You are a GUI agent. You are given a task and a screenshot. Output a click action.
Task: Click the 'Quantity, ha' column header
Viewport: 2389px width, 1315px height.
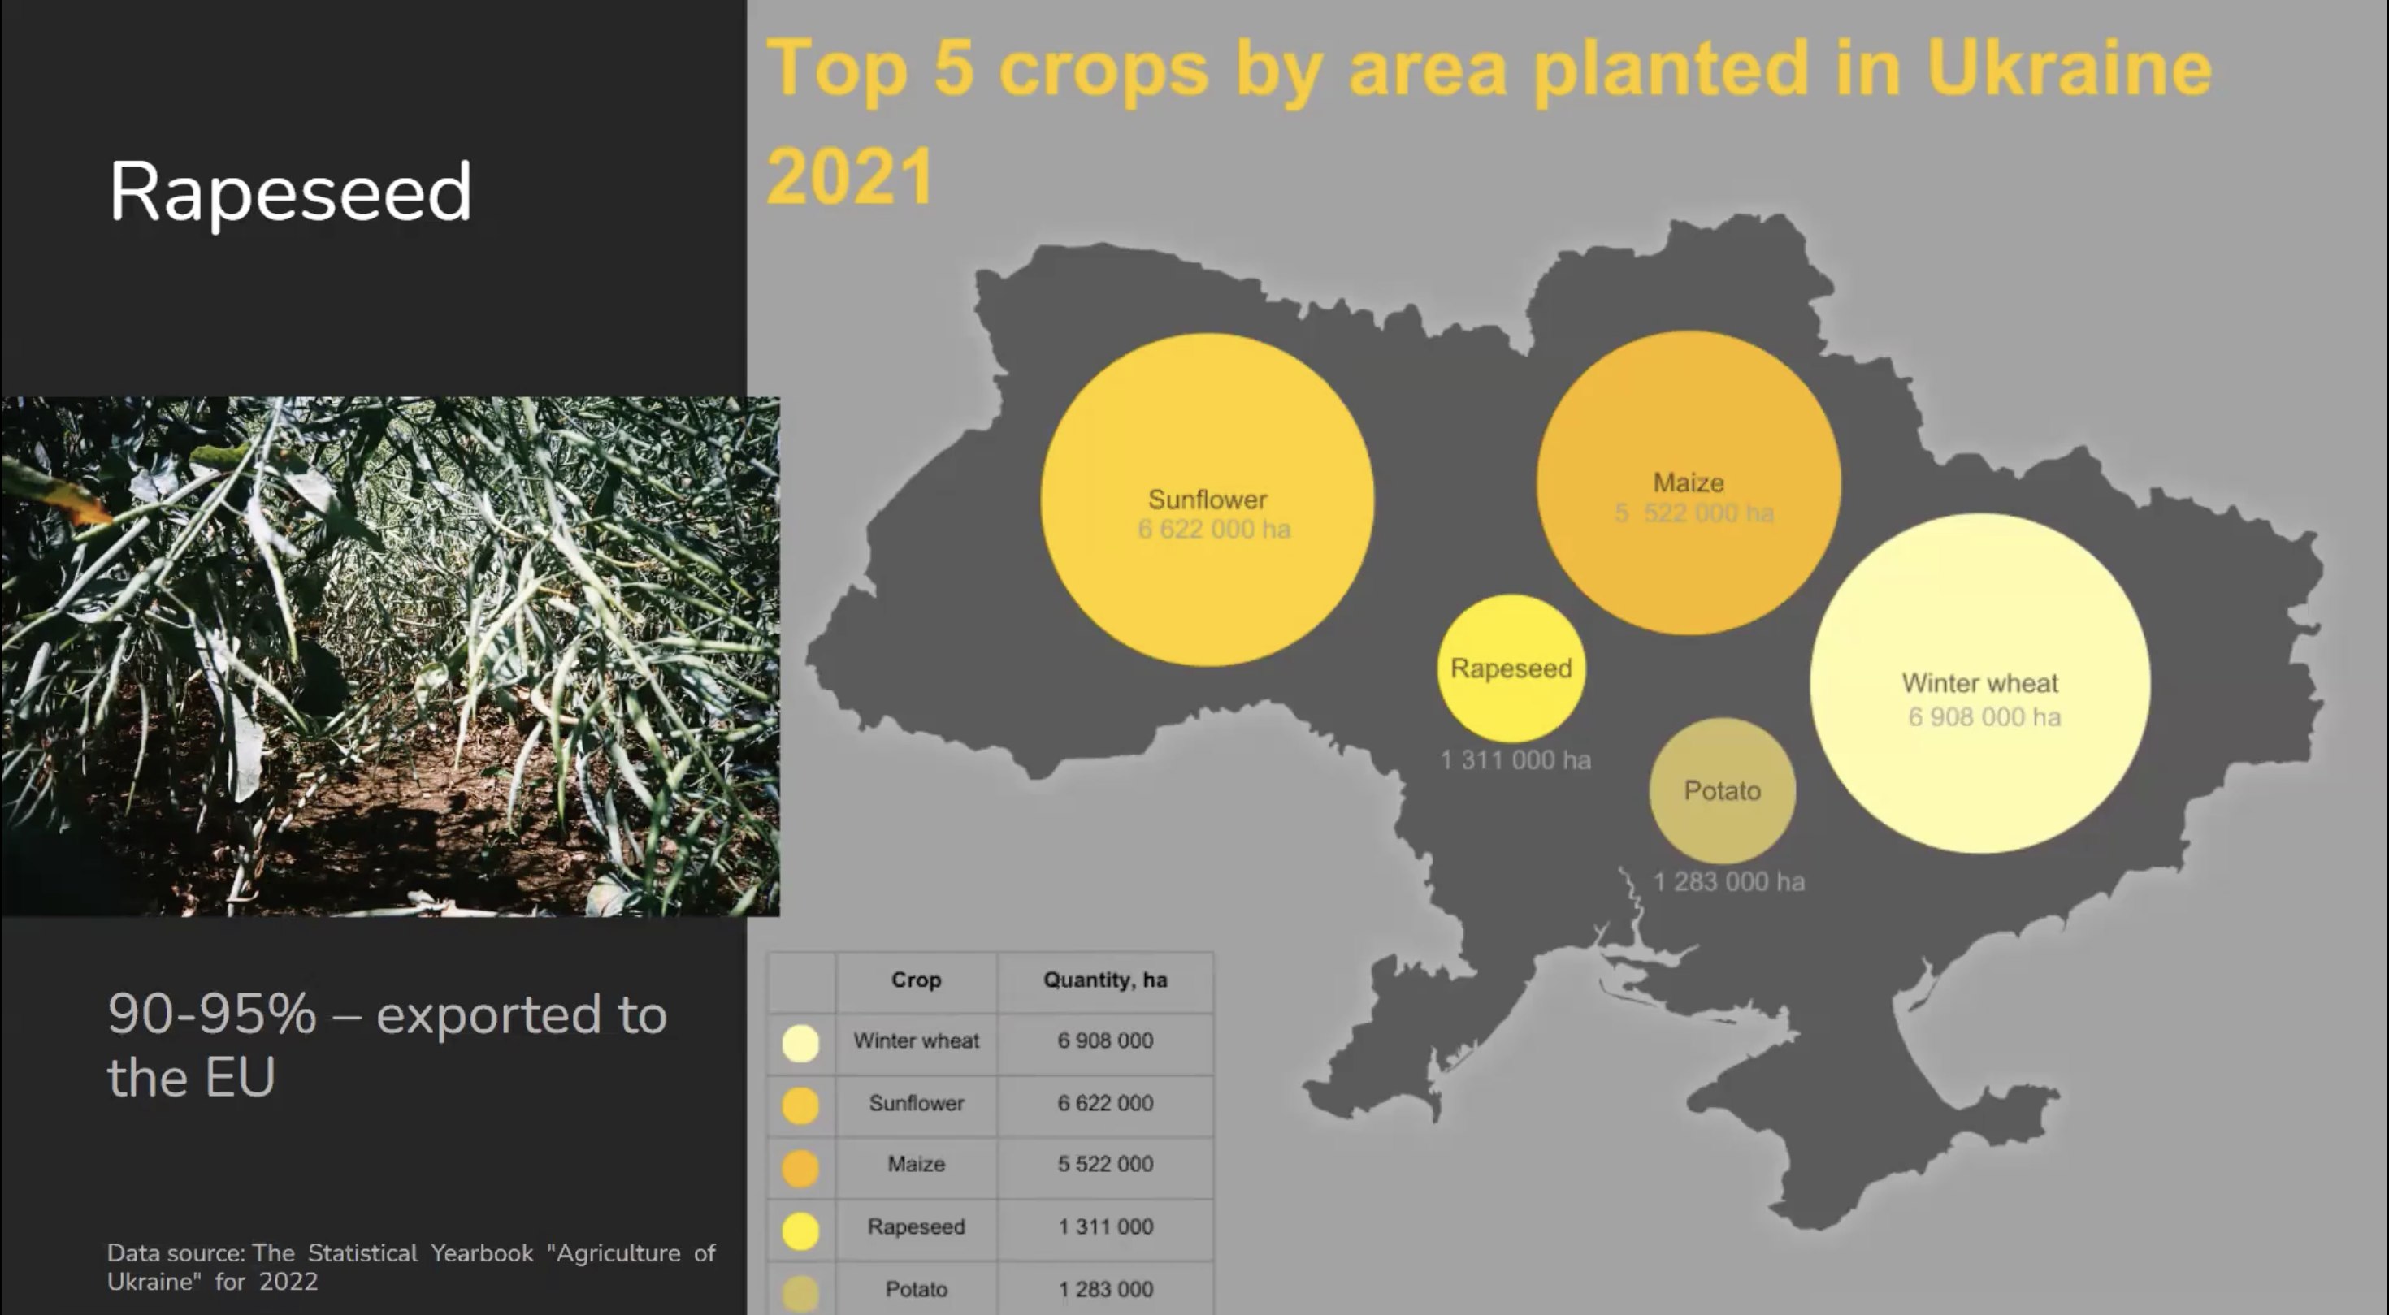pos(1104,980)
